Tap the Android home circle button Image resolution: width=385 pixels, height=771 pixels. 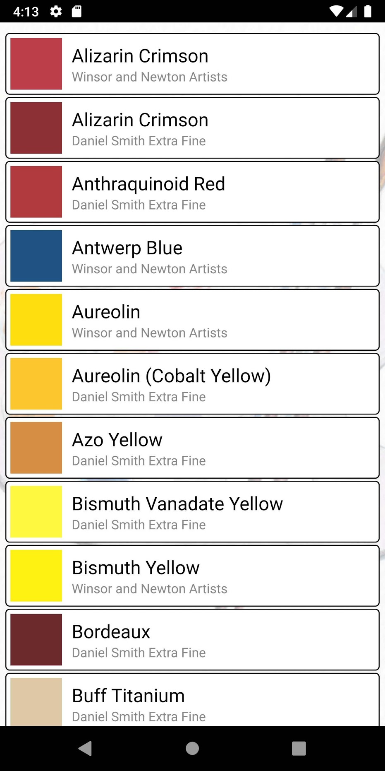tap(192, 748)
